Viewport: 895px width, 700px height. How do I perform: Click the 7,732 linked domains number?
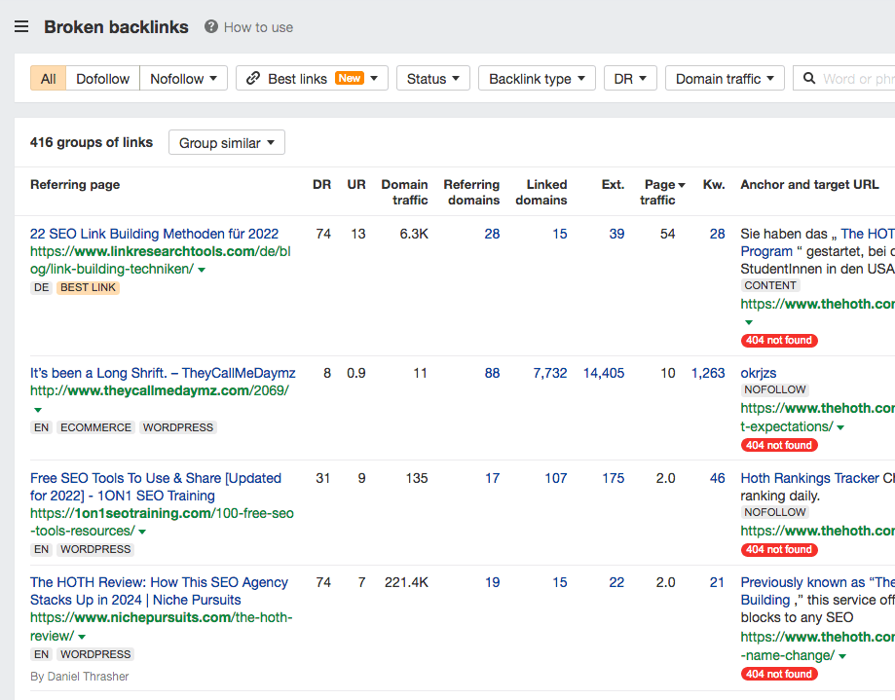pos(549,373)
